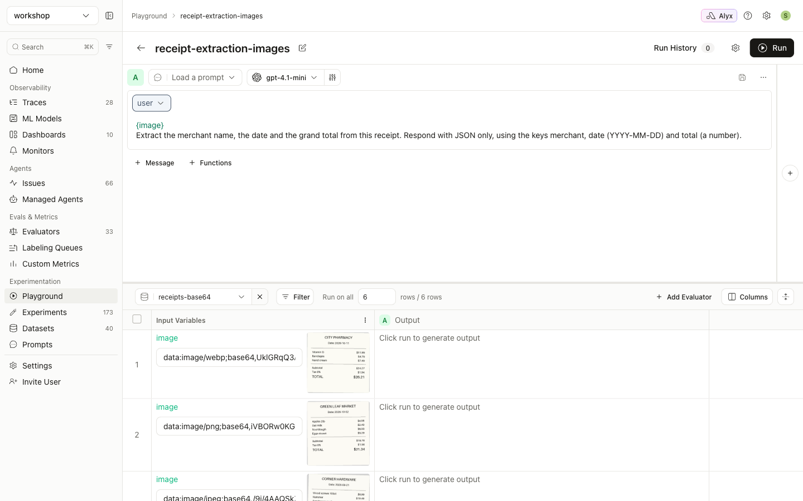
Task: Click the Playground breadcrumb link
Action: point(149,16)
